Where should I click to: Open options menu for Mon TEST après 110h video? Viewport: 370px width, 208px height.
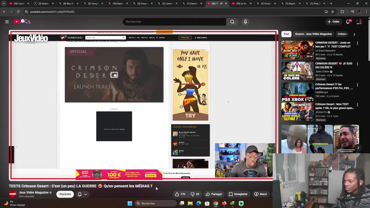click(357, 105)
